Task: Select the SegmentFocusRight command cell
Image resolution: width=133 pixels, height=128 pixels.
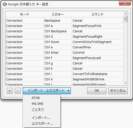Action: (97, 37)
